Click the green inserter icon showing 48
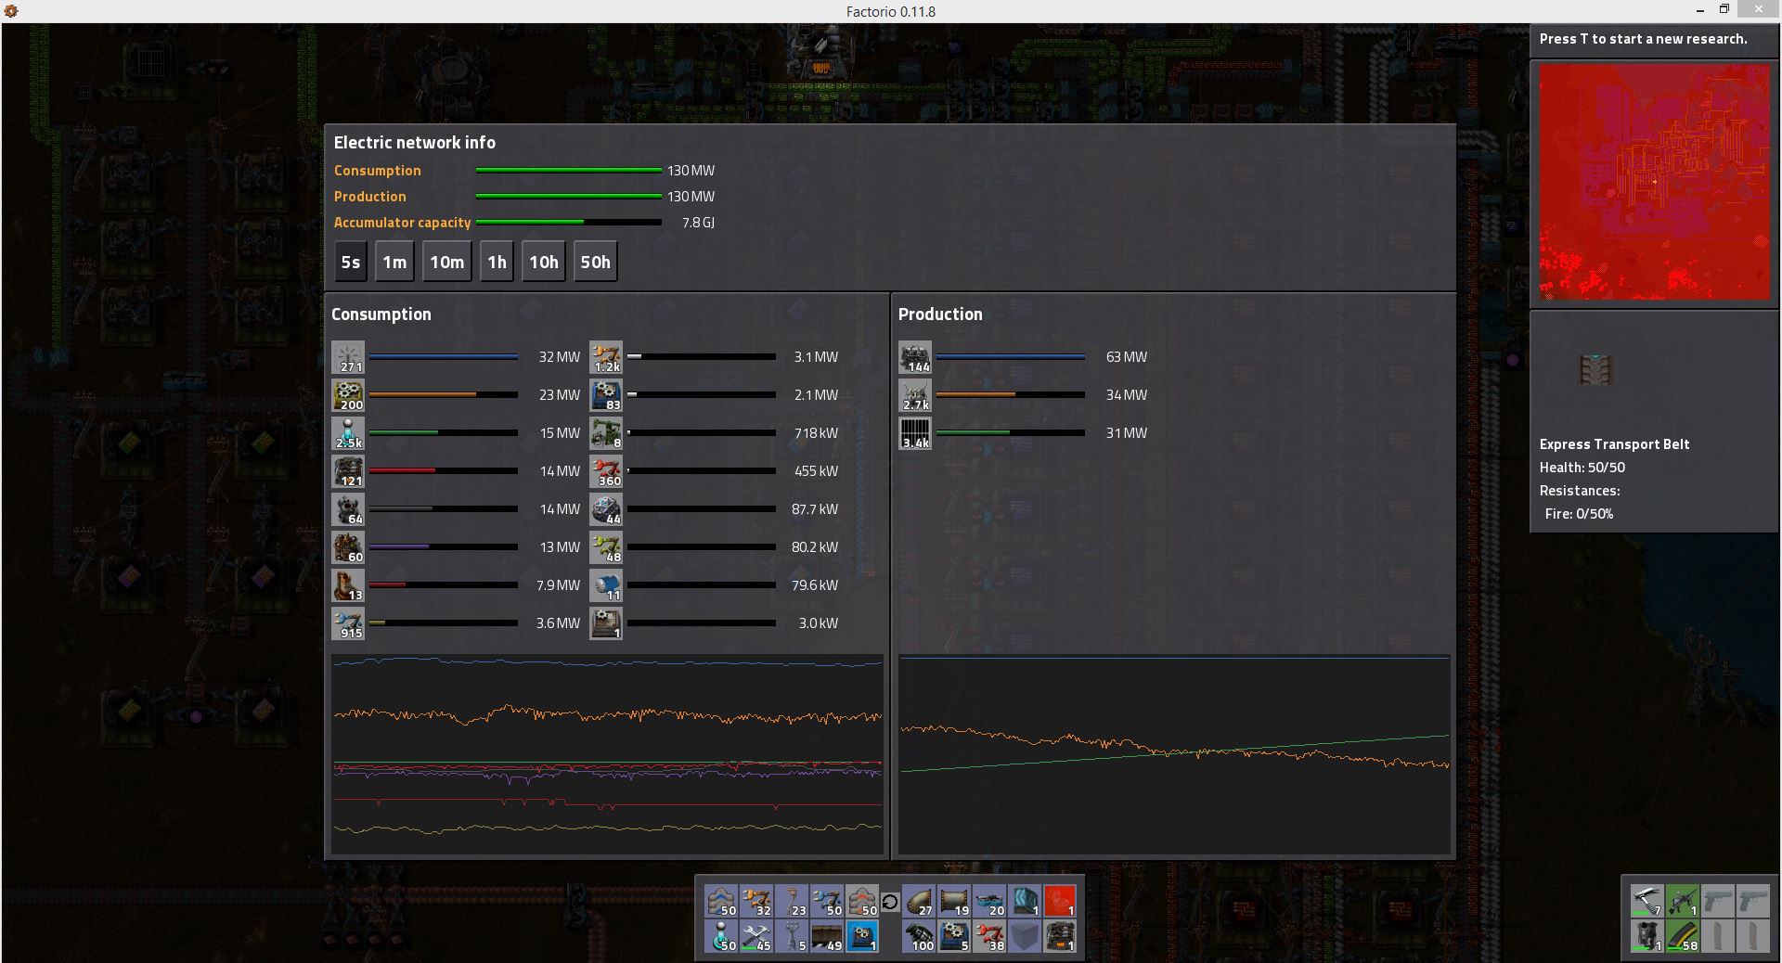 click(606, 547)
